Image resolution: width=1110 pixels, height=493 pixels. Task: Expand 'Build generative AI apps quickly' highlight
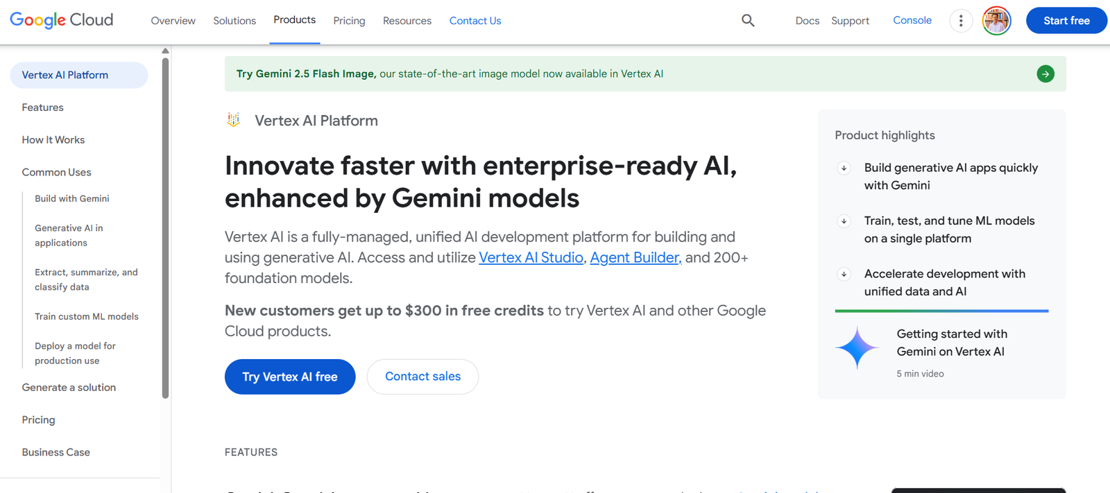844,168
